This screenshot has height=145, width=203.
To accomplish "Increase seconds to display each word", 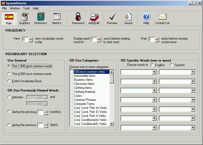I will tap(99, 38).
